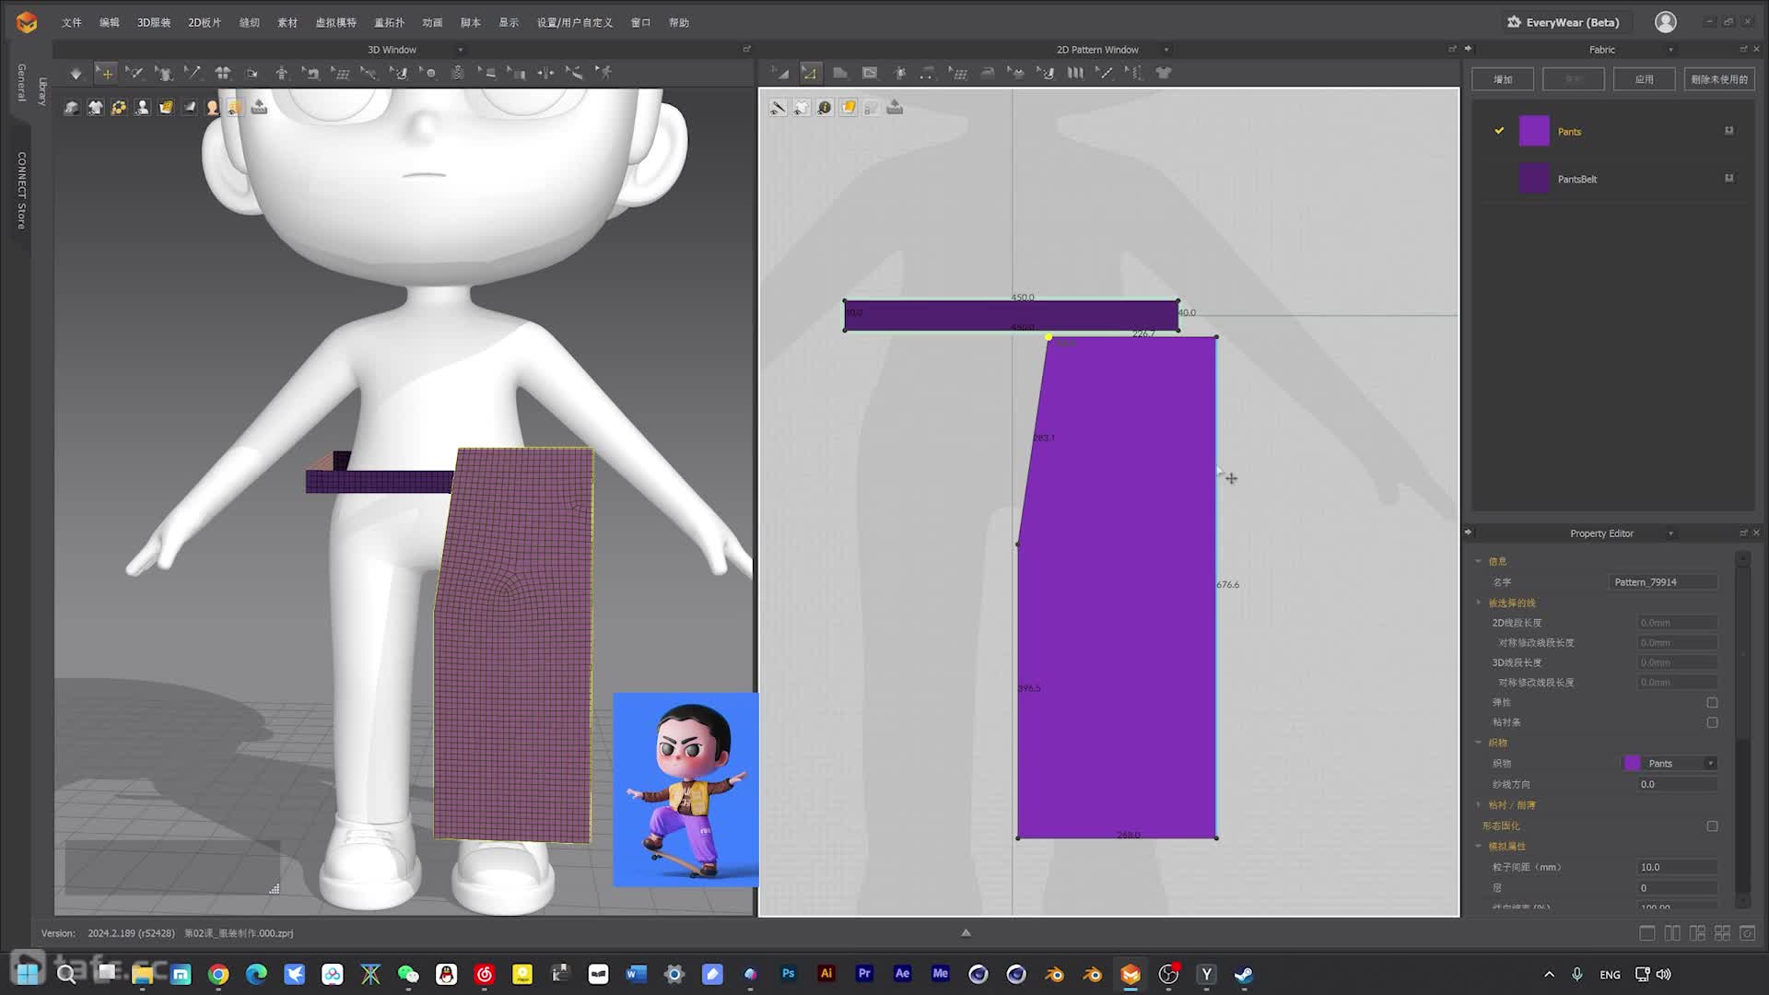This screenshot has height=995, width=1769.
Task: Click the 应用 button in Fabric panel
Action: coord(1645,79)
